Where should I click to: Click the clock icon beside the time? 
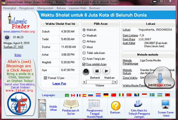click(7, 37)
